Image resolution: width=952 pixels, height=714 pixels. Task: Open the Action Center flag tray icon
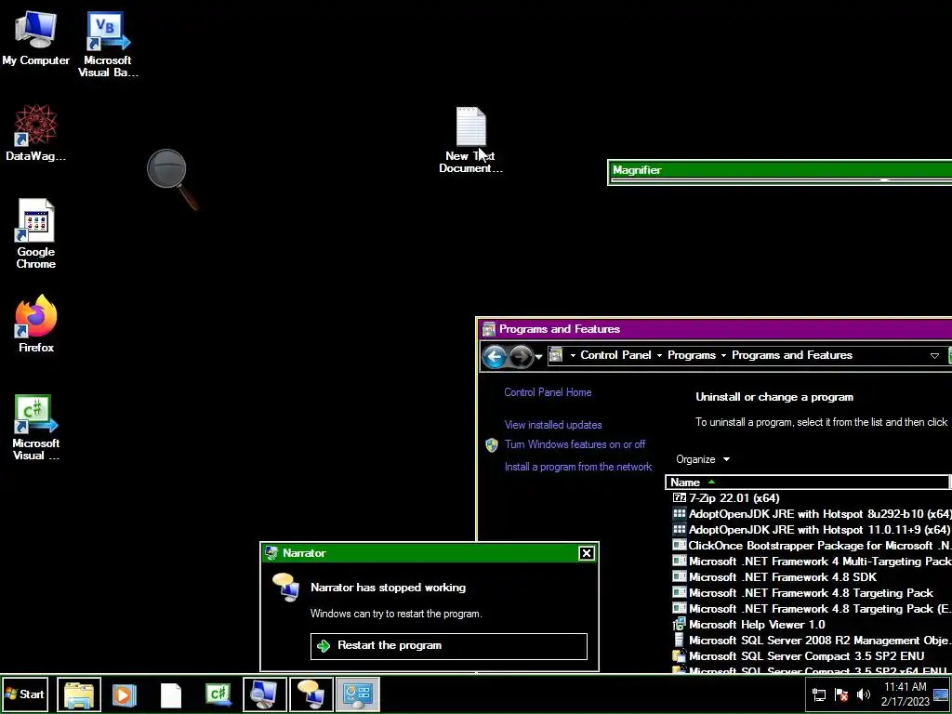click(841, 694)
